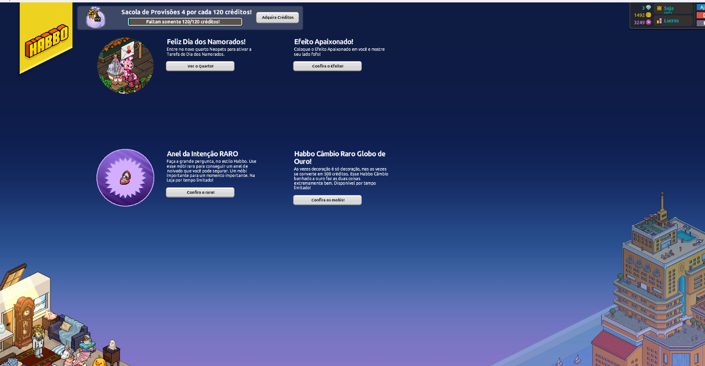Open the Neopets room round thumbnail
Viewport: 705px width, 366px height.
pyautogui.click(x=125, y=65)
